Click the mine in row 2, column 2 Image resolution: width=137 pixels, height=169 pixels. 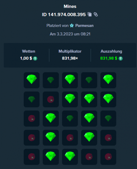pos(51,99)
